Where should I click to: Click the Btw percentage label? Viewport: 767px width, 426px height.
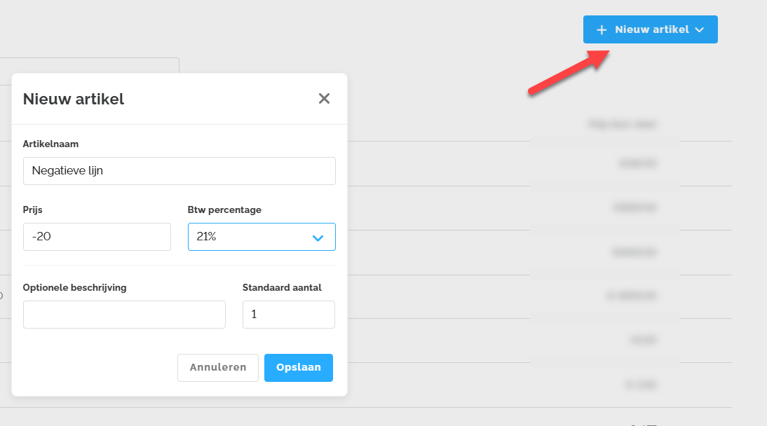[224, 209]
